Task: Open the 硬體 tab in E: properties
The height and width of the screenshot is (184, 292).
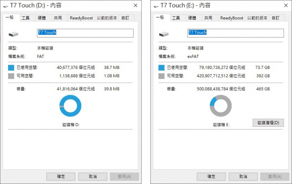Action: coord(192,18)
